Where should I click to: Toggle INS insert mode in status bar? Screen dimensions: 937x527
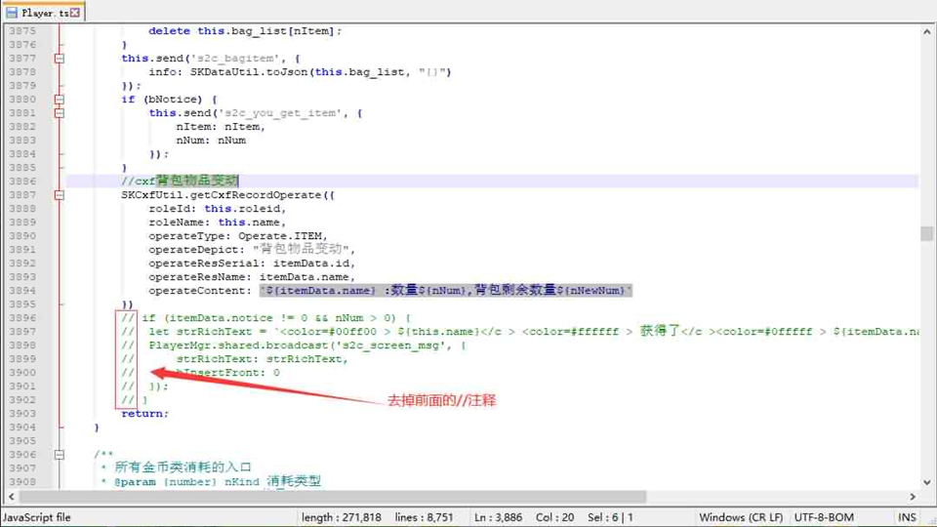click(x=907, y=517)
